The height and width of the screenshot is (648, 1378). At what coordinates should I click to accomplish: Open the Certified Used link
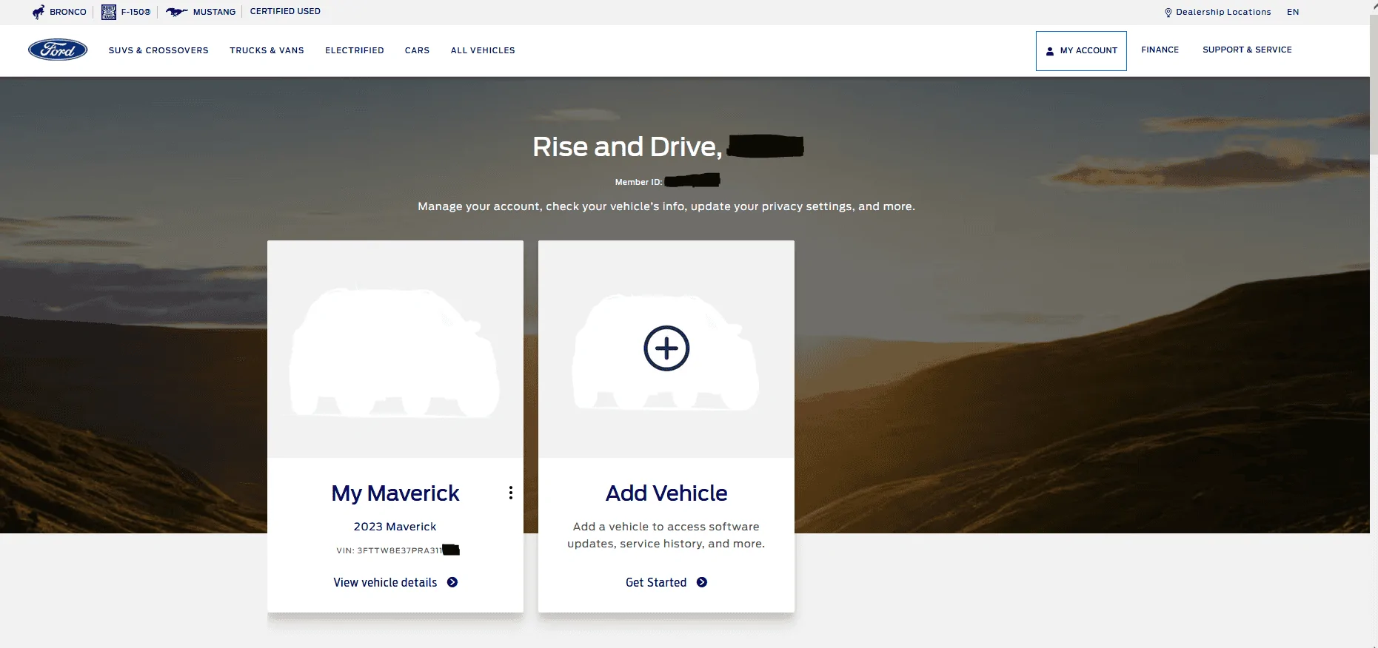[285, 11]
